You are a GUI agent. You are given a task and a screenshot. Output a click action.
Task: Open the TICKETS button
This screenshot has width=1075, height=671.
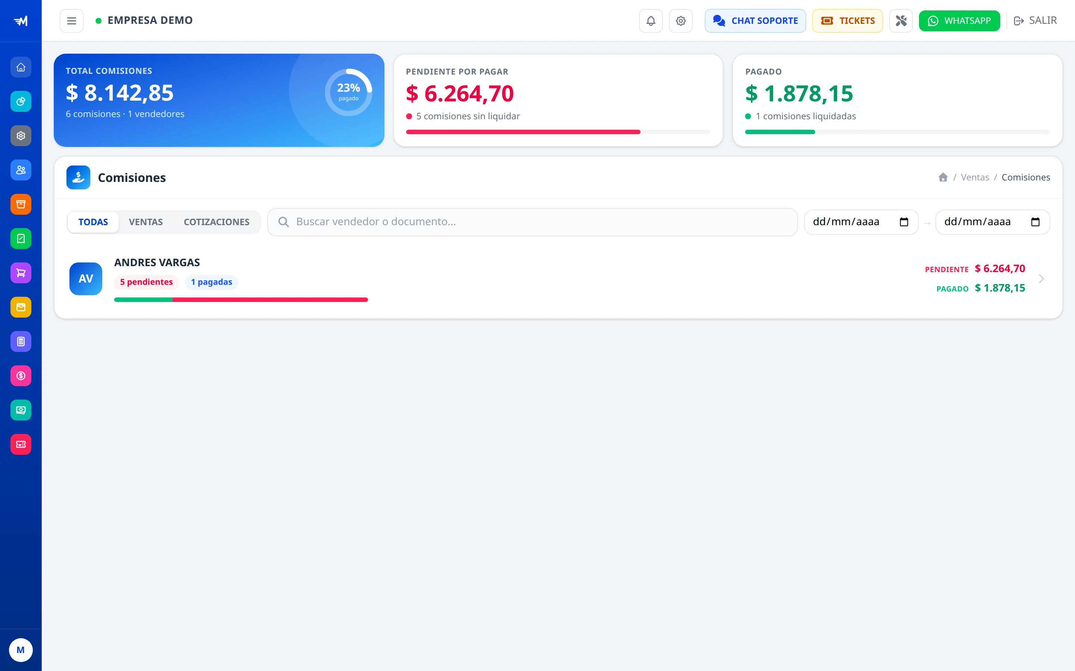(848, 21)
